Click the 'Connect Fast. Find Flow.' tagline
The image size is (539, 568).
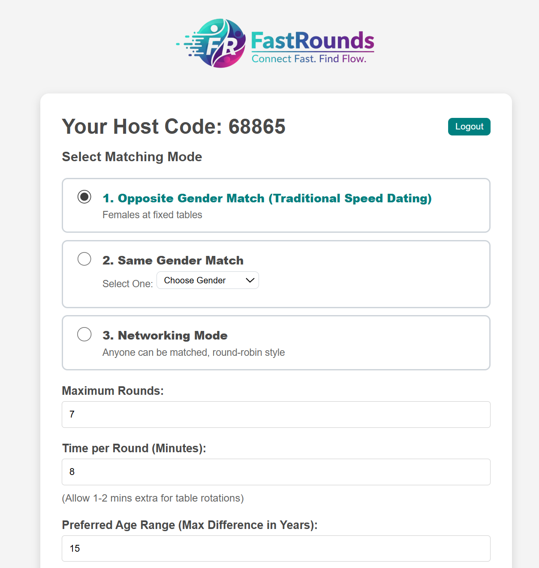tap(309, 59)
